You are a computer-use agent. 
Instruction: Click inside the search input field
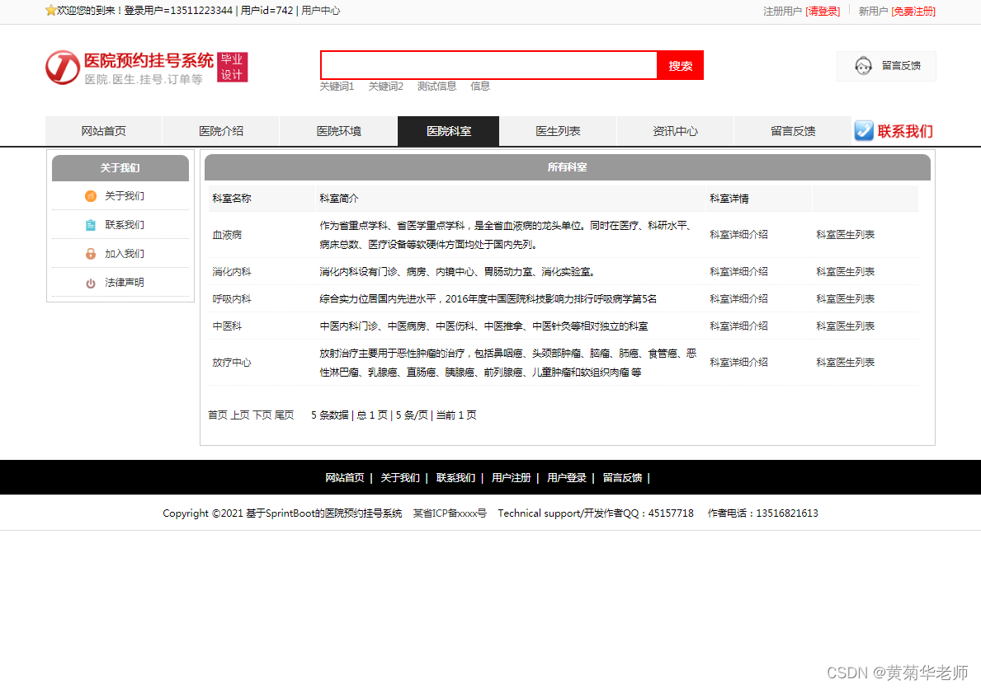point(487,65)
